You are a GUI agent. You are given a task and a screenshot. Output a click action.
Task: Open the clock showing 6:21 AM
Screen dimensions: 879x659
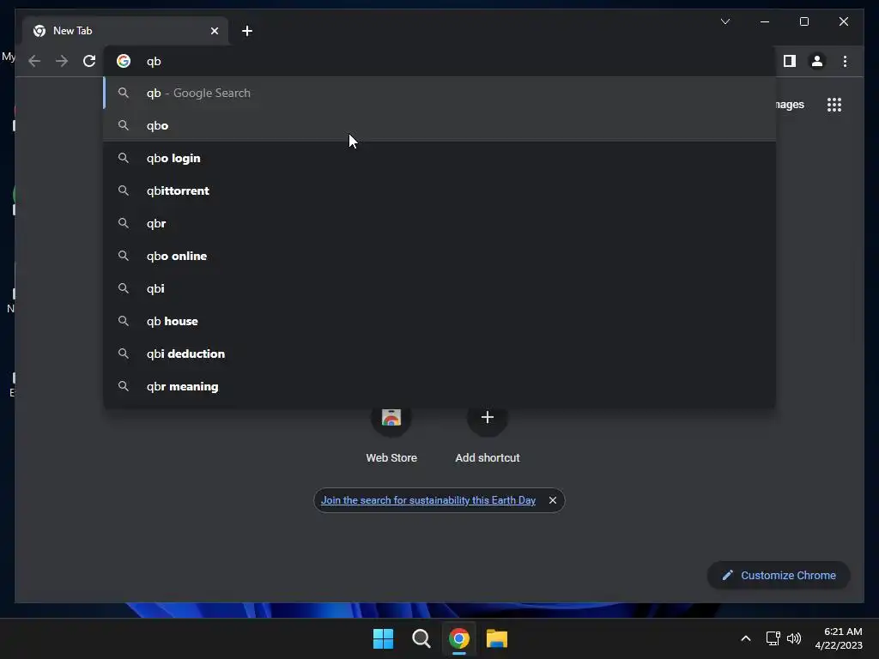coord(839,638)
